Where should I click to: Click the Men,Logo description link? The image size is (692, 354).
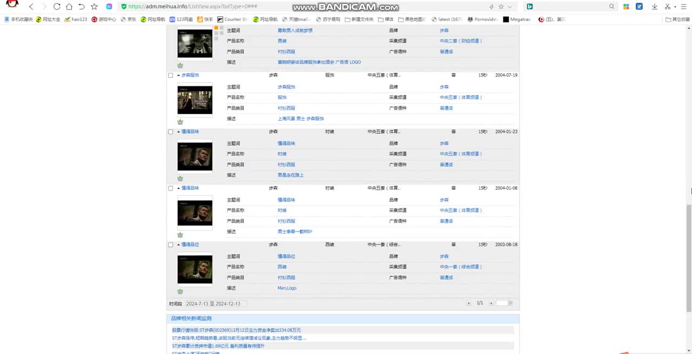pyautogui.click(x=287, y=288)
